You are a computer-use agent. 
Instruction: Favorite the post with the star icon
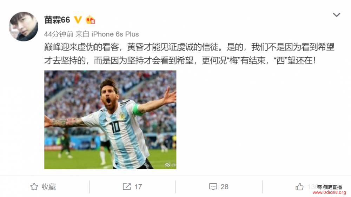[34, 186]
